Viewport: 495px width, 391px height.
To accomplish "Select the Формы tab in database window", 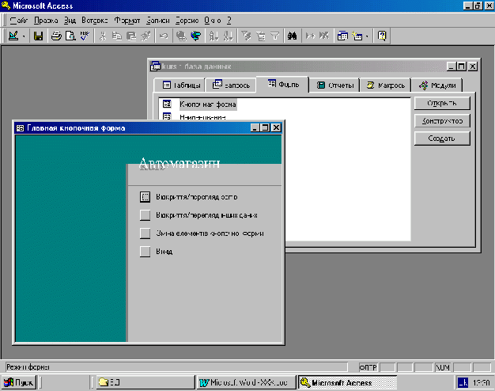I will (x=283, y=84).
